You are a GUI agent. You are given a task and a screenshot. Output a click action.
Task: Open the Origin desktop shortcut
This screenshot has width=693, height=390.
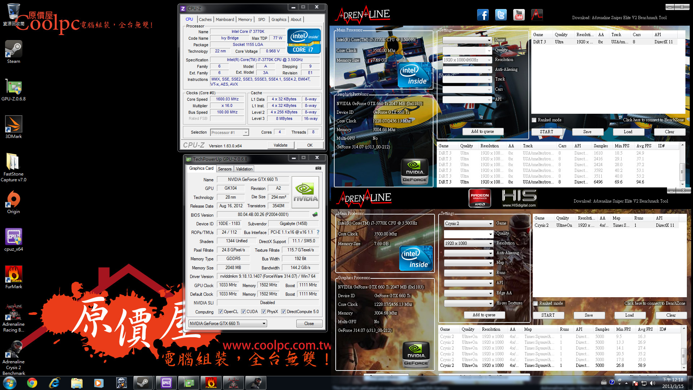click(x=14, y=202)
